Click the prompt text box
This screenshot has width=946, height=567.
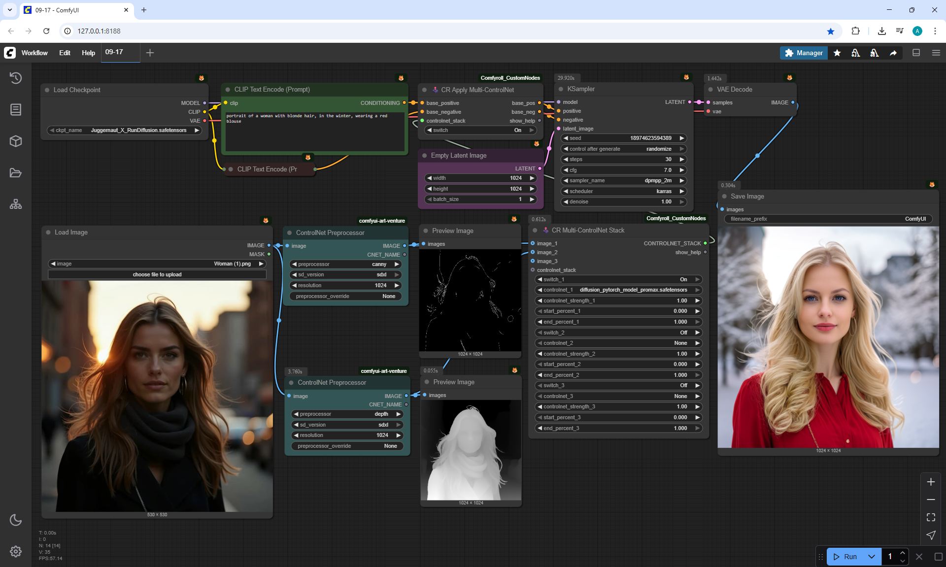pyautogui.click(x=314, y=132)
